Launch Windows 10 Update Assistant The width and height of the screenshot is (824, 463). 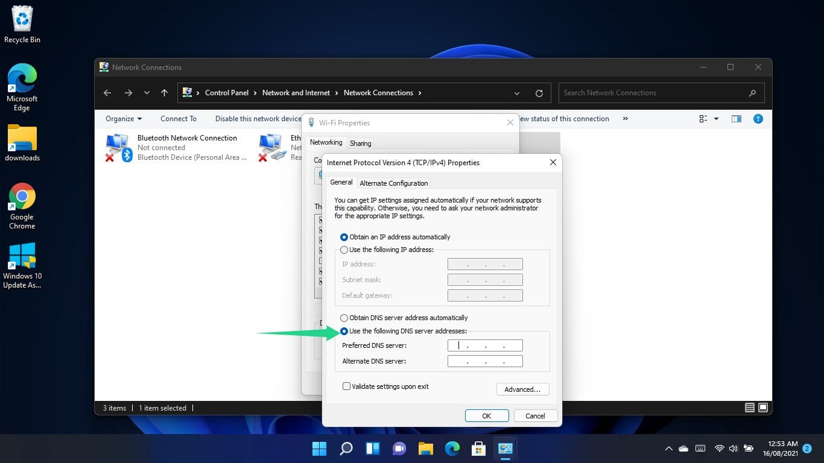click(22, 256)
